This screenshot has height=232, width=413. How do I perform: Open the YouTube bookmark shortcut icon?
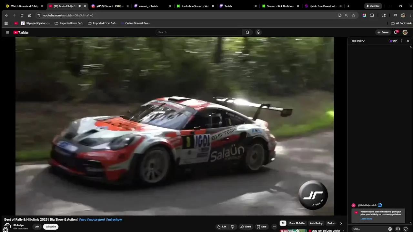point(16,23)
